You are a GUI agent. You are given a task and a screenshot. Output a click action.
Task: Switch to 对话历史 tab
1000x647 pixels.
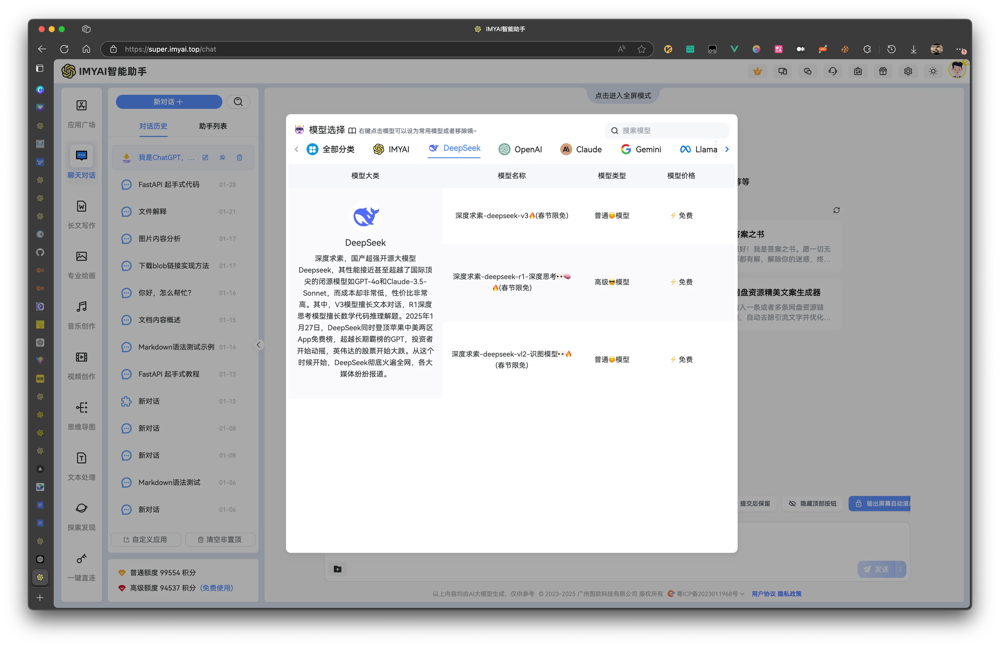click(x=153, y=126)
